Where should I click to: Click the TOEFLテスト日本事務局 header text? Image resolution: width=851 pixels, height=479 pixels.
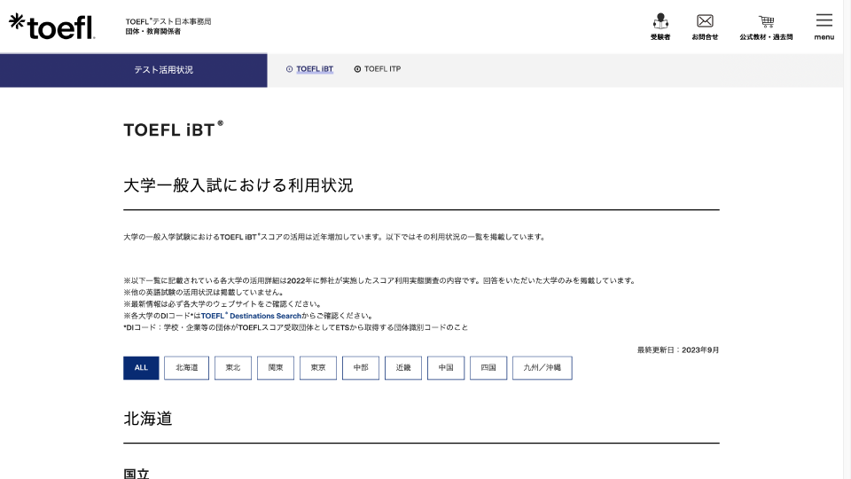168,21
